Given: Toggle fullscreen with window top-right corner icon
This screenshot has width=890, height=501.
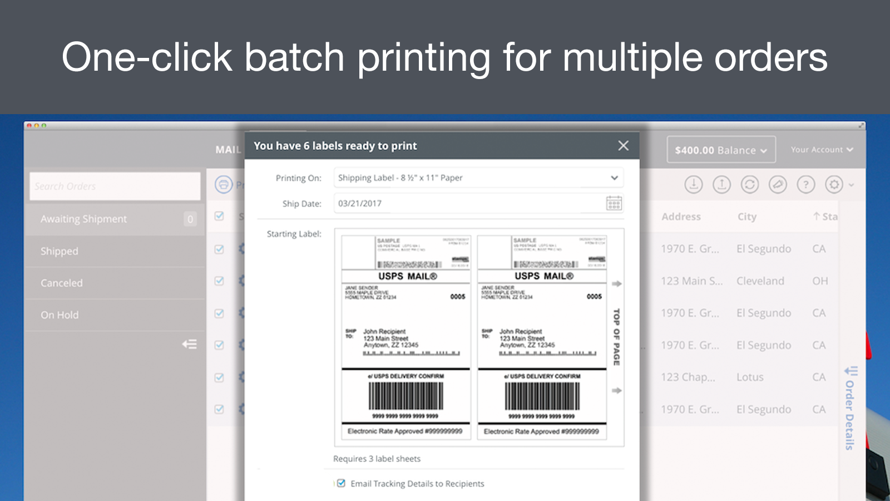Looking at the screenshot, I should [x=861, y=125].
